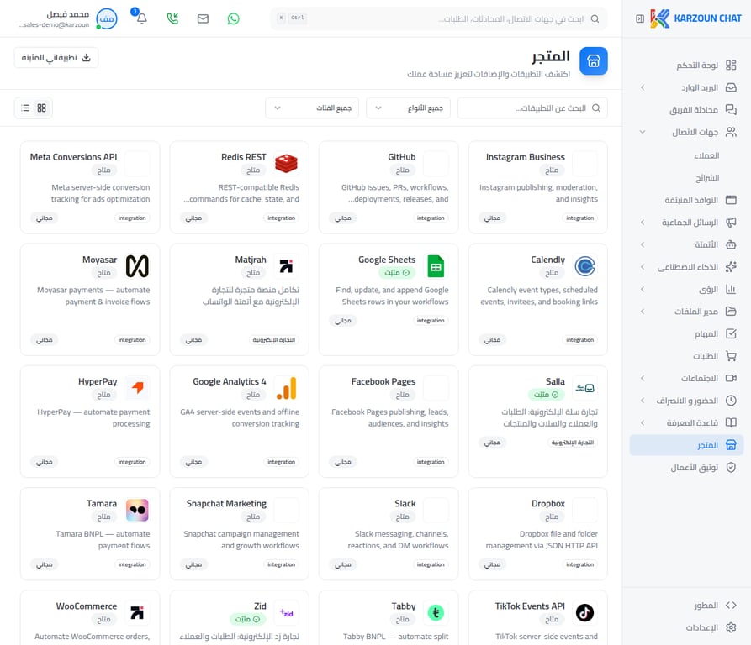Click the Salla app icon

point(584,388)
